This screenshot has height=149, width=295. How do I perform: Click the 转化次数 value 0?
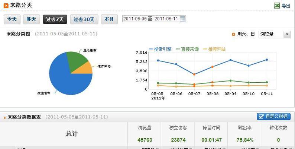coord(278,140)
